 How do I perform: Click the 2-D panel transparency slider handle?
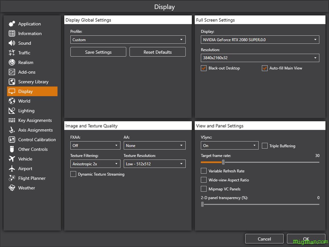tap(202, 204)
